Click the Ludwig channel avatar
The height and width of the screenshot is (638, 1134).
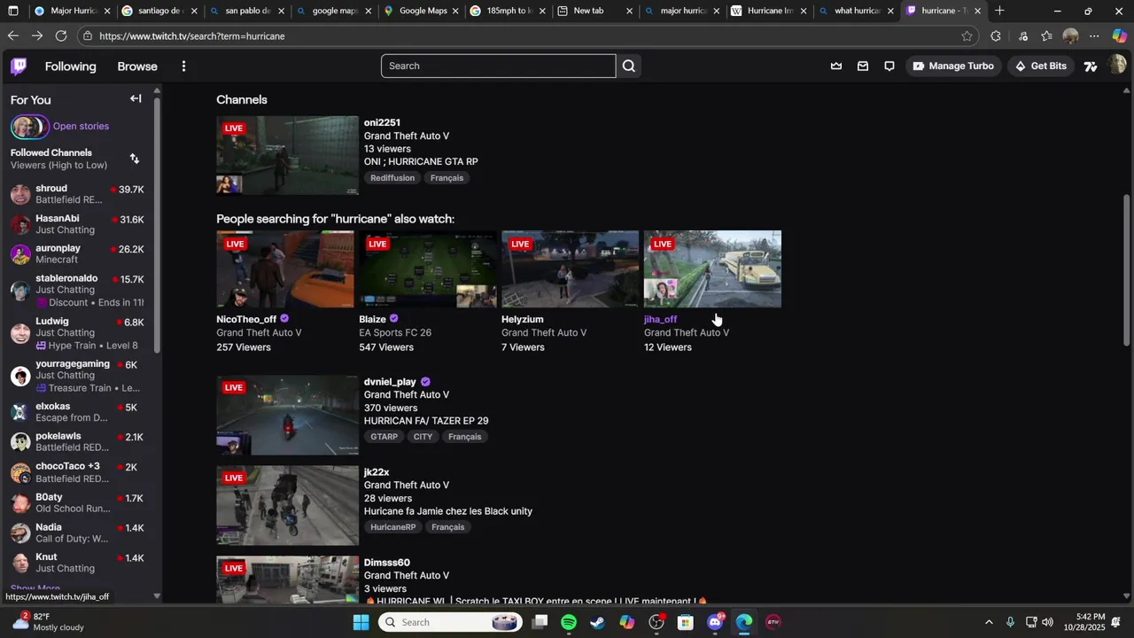click(20, 333)
